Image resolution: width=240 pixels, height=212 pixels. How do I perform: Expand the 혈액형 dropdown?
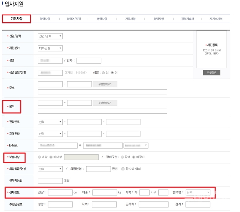198,192
